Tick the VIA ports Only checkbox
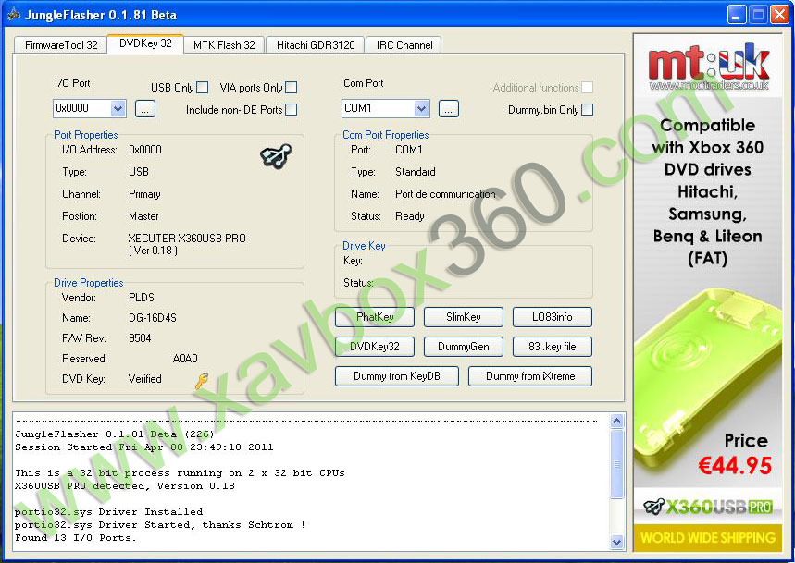Image resolution: width=795 pixels, height=563 pixels. pyautogui.click(x=291, y=88)
